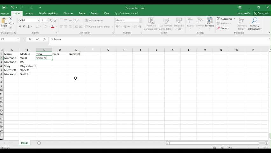Open the Archivo menu tab
The width and height of the screenshot is (271, 153).
point(4,13)
